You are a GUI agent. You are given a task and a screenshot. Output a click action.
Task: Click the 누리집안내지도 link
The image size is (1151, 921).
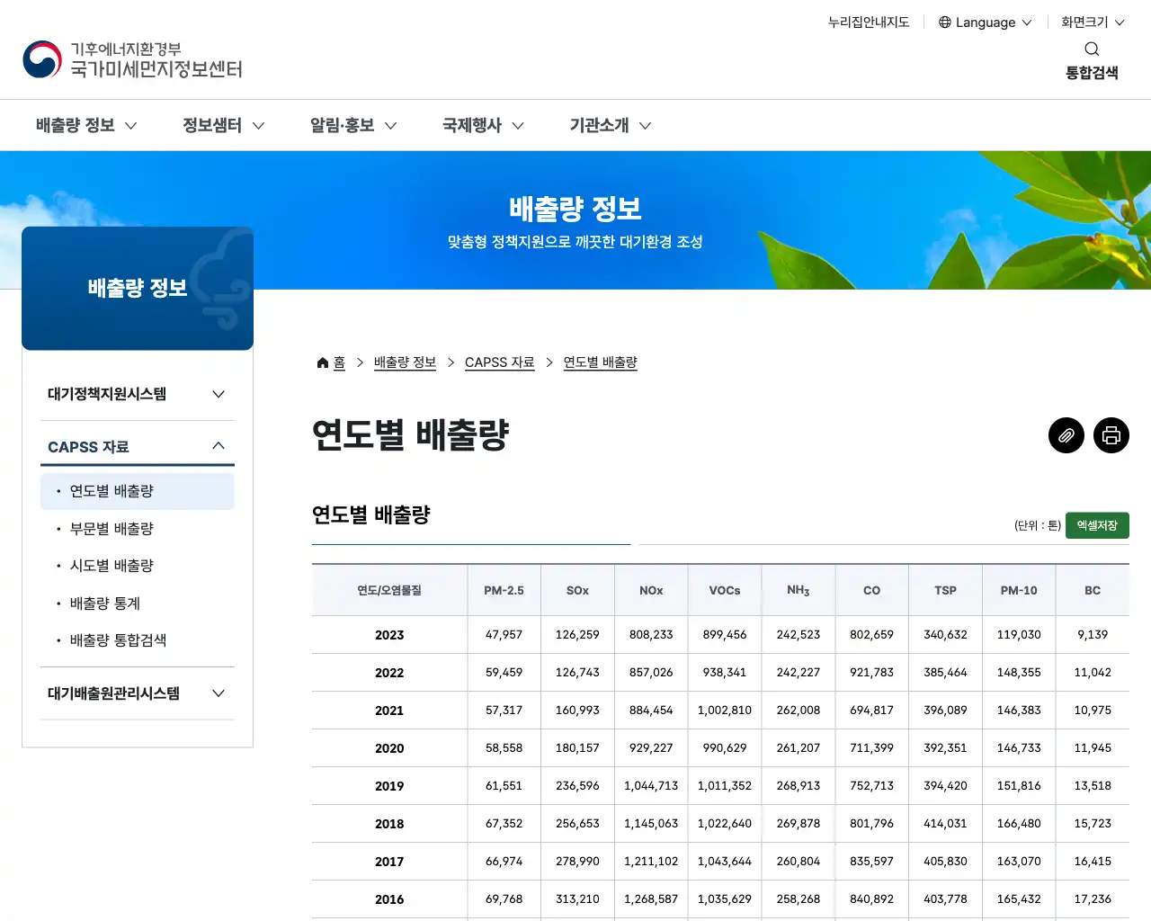click(x=869, y=22)
